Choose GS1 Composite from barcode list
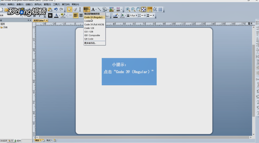This screenshot has width=259, height=143. coord(94,35)
